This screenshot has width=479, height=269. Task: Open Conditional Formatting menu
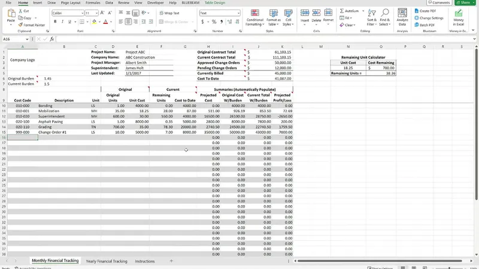point(255,18)
